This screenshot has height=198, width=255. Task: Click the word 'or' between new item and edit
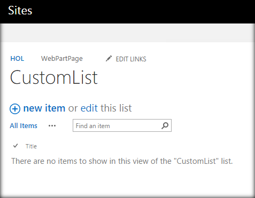tap(73, 108)
